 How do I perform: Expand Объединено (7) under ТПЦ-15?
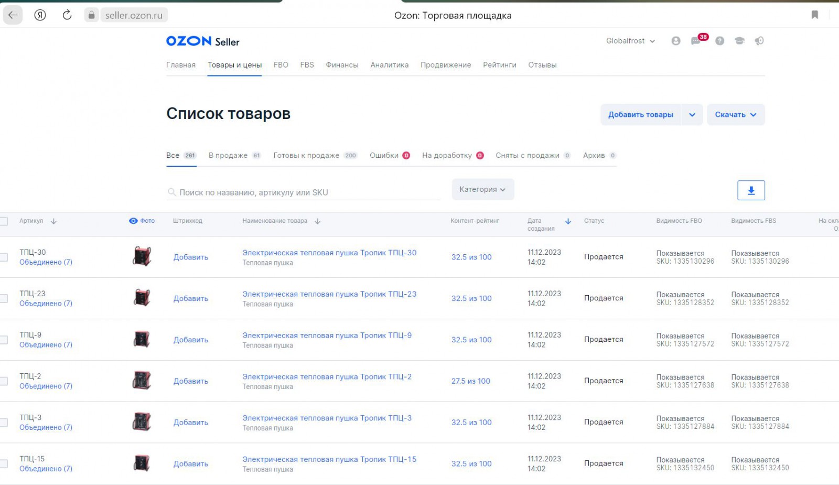[x=46, y=469]
